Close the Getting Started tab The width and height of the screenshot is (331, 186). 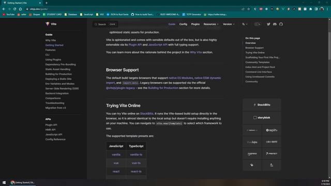point(40,3)
